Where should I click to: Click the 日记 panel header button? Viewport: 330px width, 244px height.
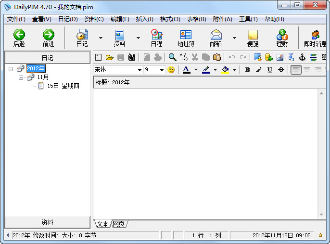click(x=47, y=58)
